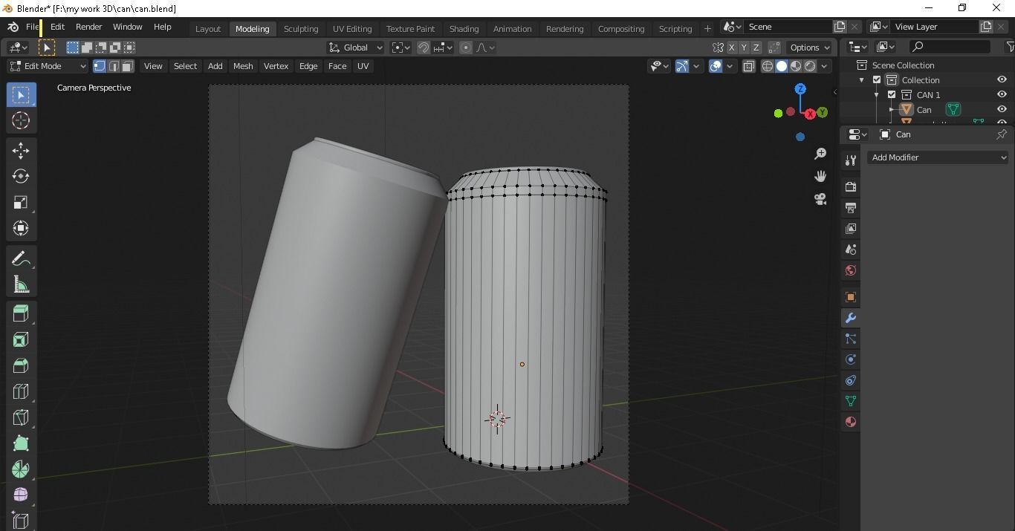
Task: Open the Global orientation dropdown
Action: pos(356,48)
